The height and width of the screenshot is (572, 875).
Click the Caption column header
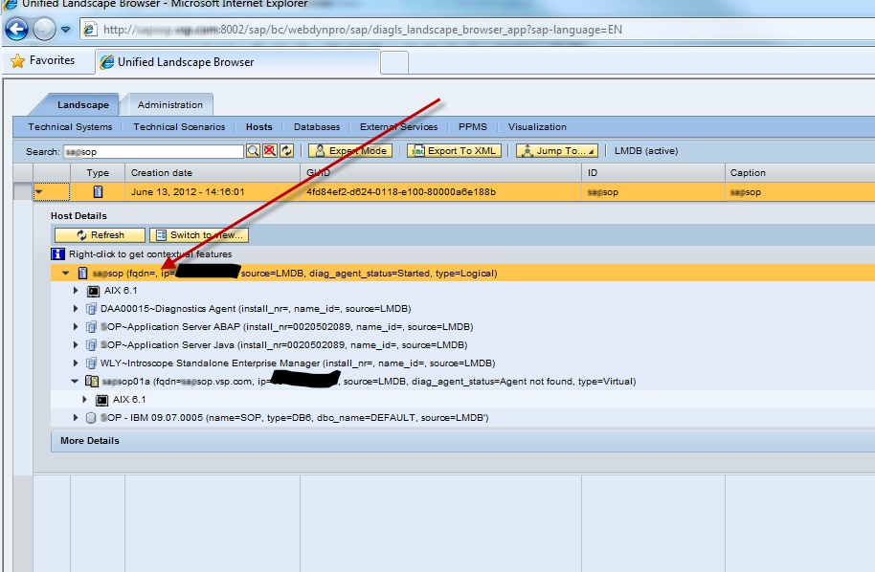pos(800,173)
